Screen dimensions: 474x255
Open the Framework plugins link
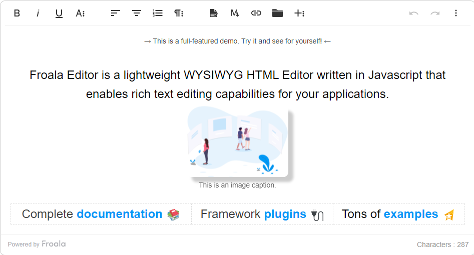click(x=285, y=214)
